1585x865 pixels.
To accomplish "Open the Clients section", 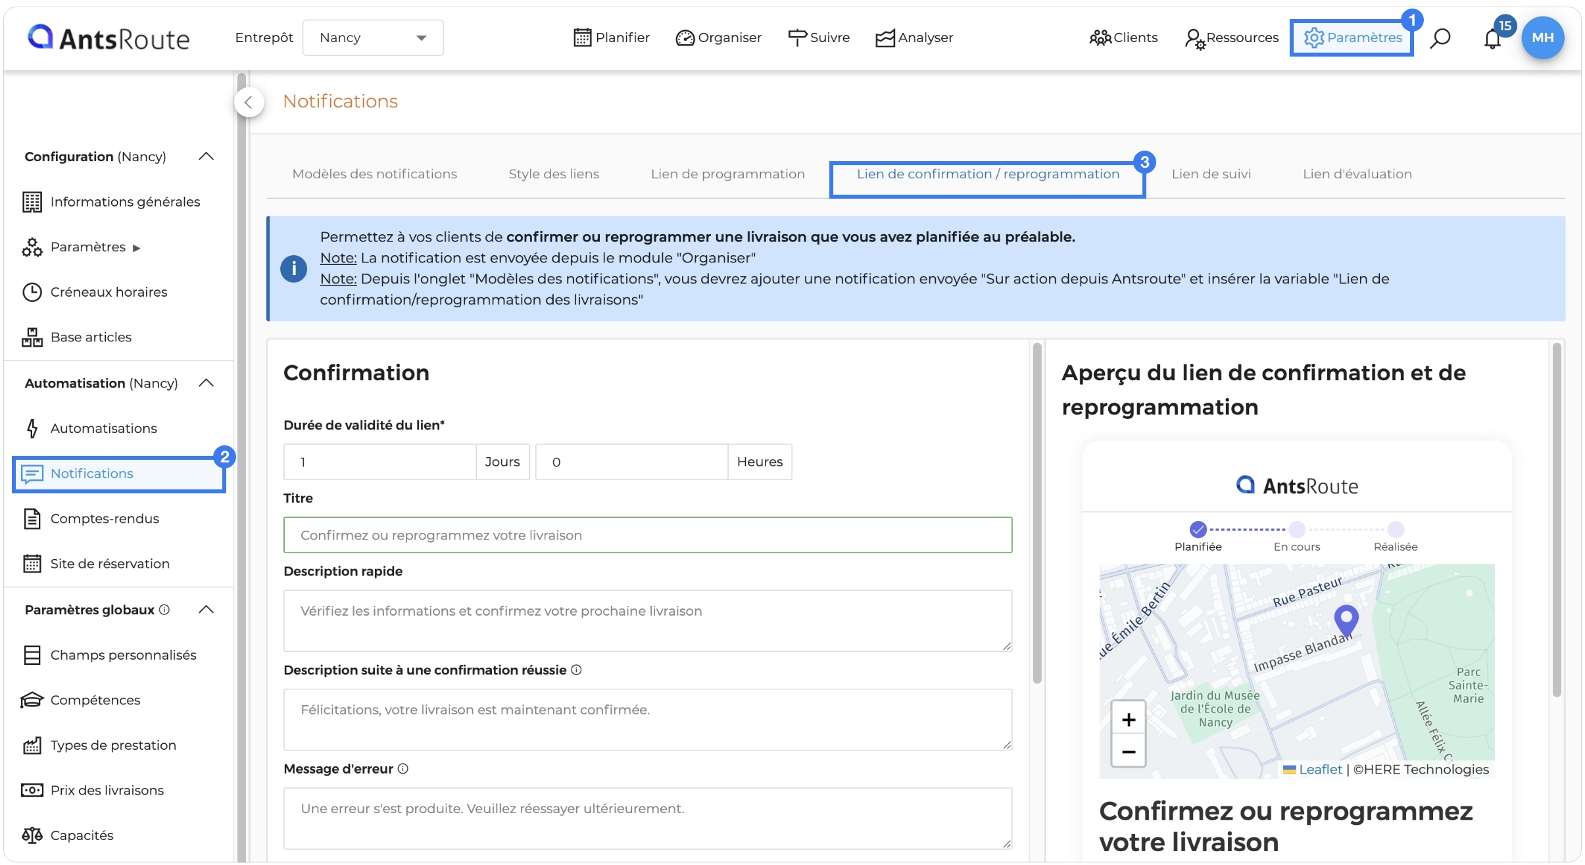I will (x=1123, y=37).
